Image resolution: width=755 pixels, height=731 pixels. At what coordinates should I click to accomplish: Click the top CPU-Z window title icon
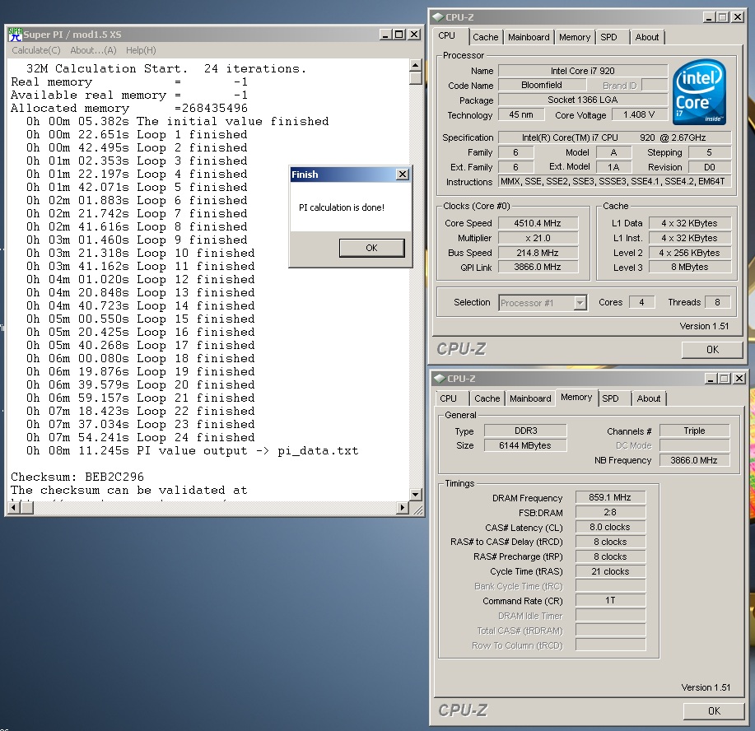[438, 17]
